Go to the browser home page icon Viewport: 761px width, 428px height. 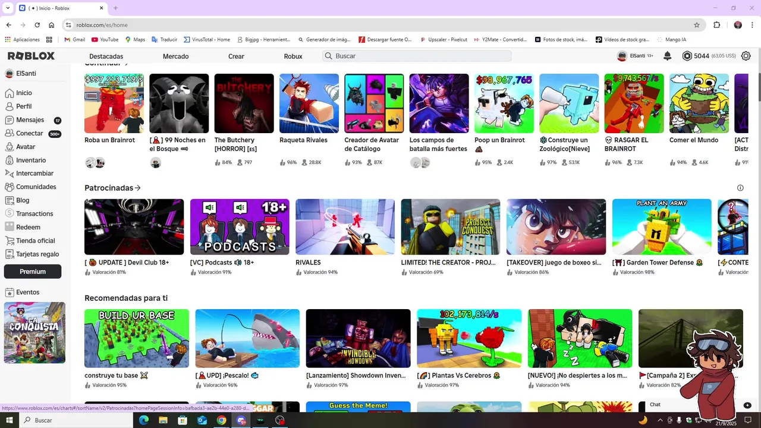coord(52,25)
